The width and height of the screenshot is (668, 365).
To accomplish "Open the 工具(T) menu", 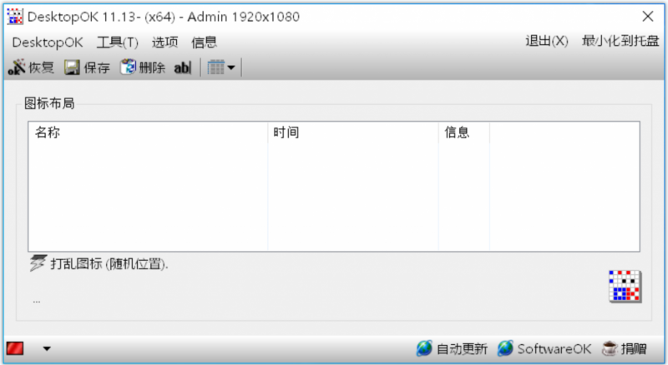I will (118, 42).
